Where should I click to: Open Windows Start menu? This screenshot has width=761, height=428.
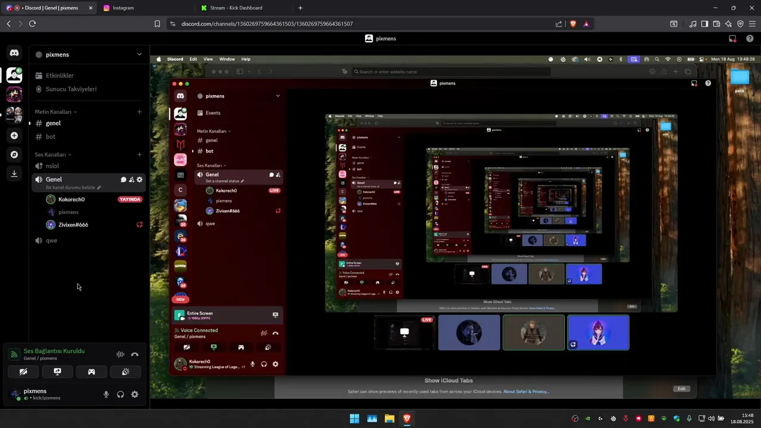tap(354, 418)
